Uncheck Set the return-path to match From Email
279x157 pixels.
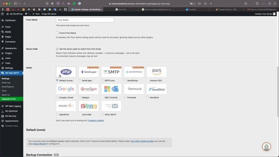[57, 49]
